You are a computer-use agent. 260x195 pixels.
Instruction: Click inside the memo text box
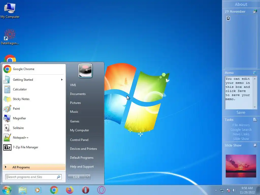(239, 92)
